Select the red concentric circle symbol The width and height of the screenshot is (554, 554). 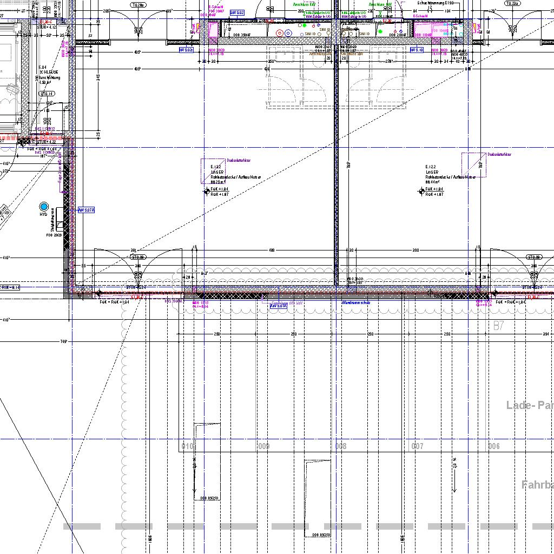[x=280, y=33]
